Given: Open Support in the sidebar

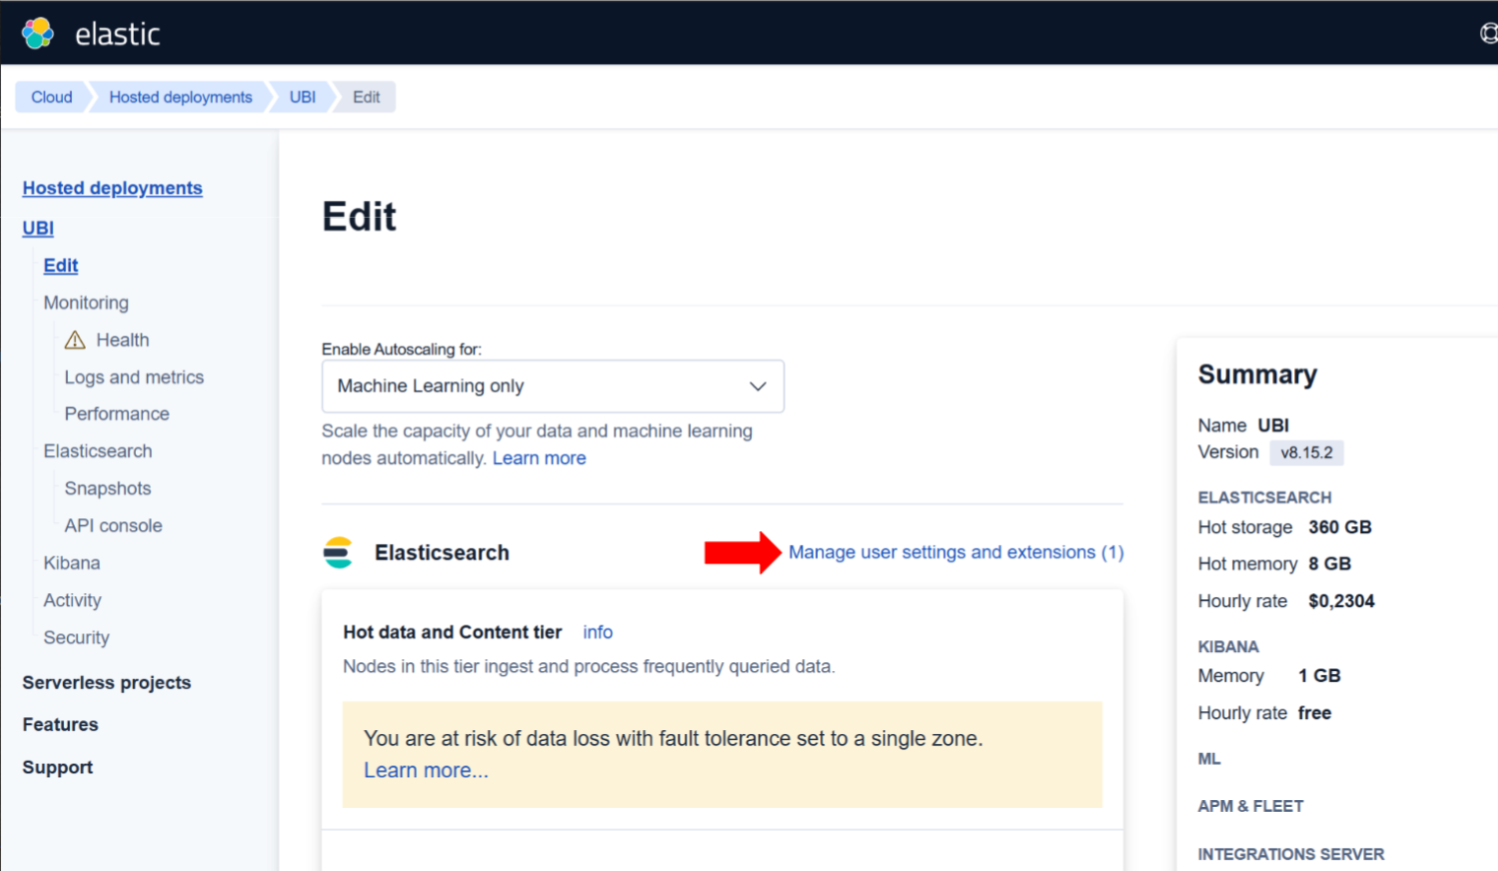Looking at the screenshot, I should pyautogui.click(x=57, y=768).
